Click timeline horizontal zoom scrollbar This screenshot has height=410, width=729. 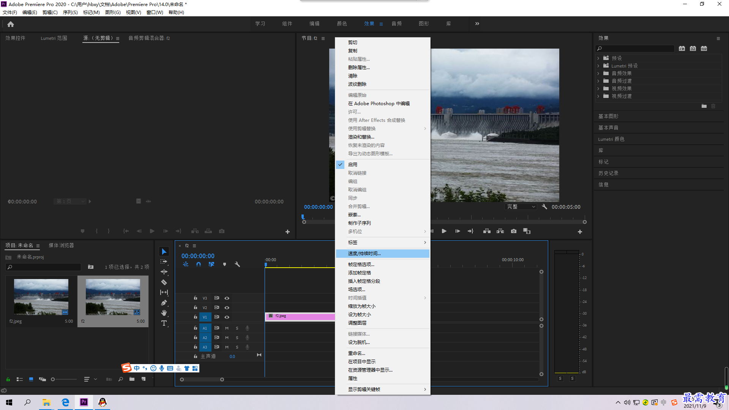click(x=202, y=379)
